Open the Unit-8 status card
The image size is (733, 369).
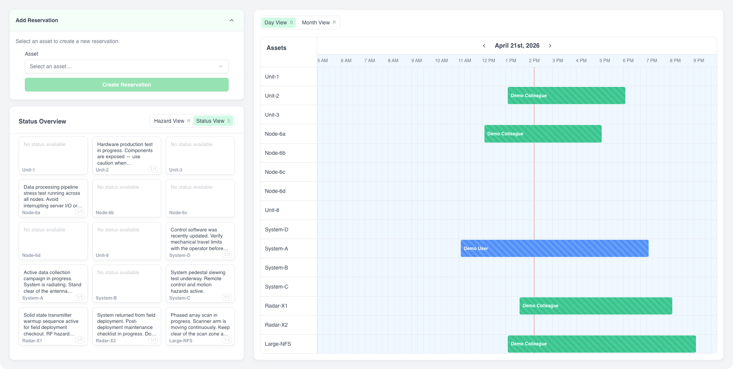tap(127, 241)
